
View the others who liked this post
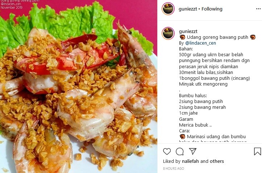tap(217, 161)
